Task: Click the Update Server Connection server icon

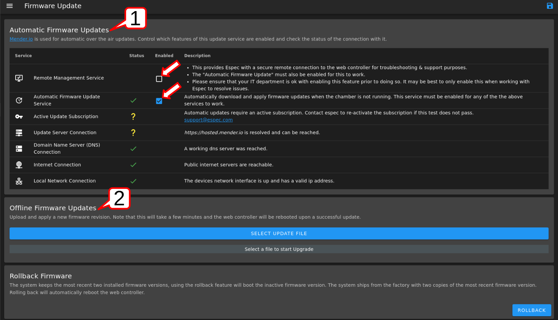Action: pos(19,133)
